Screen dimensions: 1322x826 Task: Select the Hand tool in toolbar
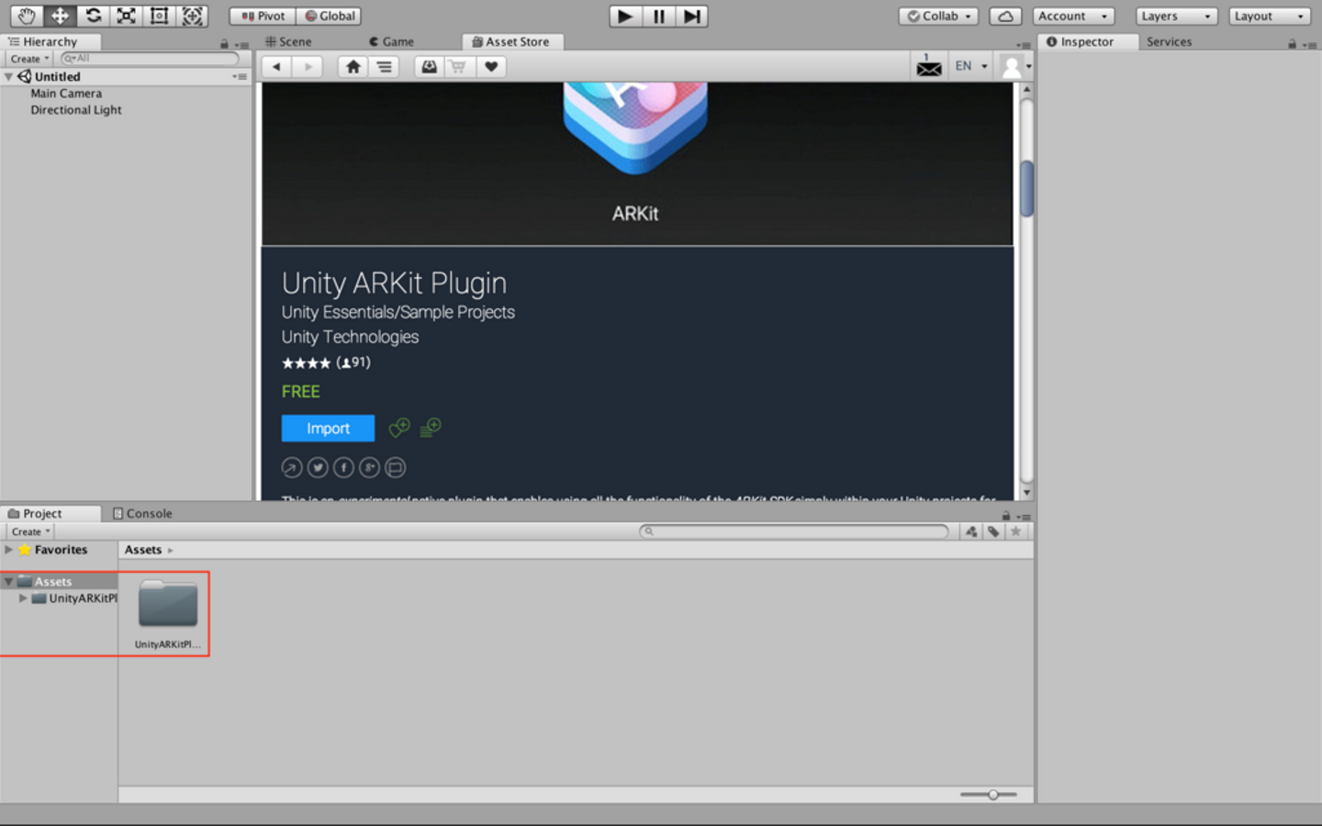tap(27, 16)
